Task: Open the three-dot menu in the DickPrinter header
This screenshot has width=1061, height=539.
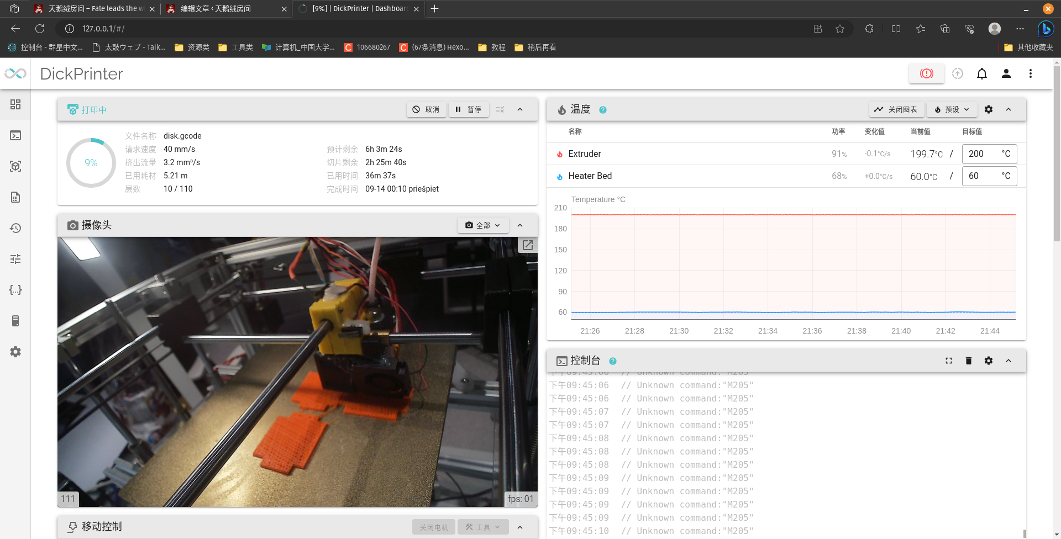Action: point(1030,73)
